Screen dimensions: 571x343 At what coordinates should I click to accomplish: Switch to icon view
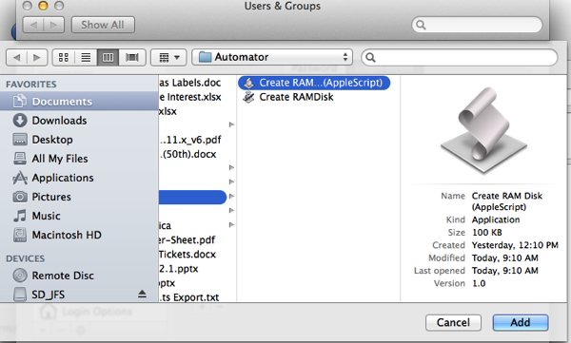click(64, 57)
